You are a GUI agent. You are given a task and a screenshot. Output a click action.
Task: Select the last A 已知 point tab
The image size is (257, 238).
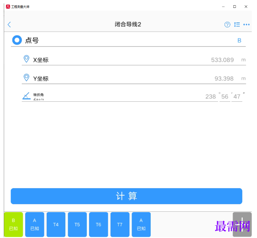141,224
